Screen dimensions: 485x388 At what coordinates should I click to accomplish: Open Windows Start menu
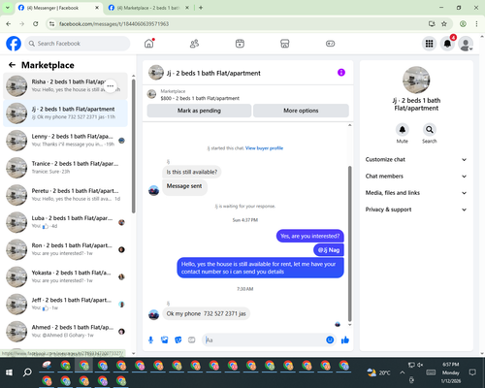(9, 372)
